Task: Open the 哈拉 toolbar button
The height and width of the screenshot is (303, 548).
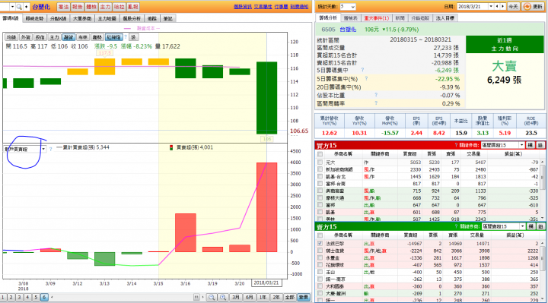Action: pos(119,7)
